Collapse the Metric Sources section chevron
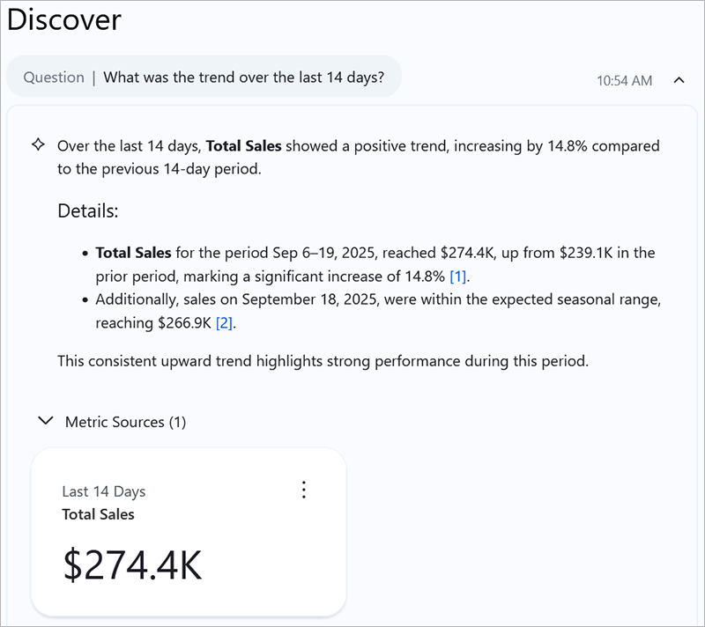 [46, 422]
